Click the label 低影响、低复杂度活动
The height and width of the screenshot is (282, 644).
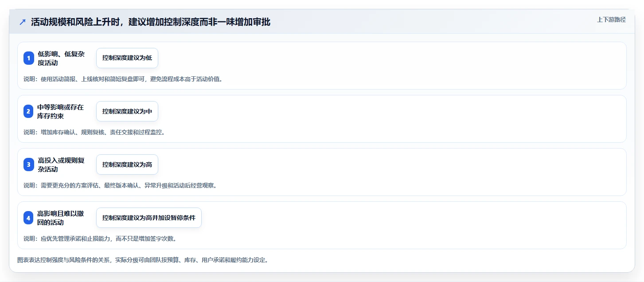pyautogui.click(x=61, y=58)
